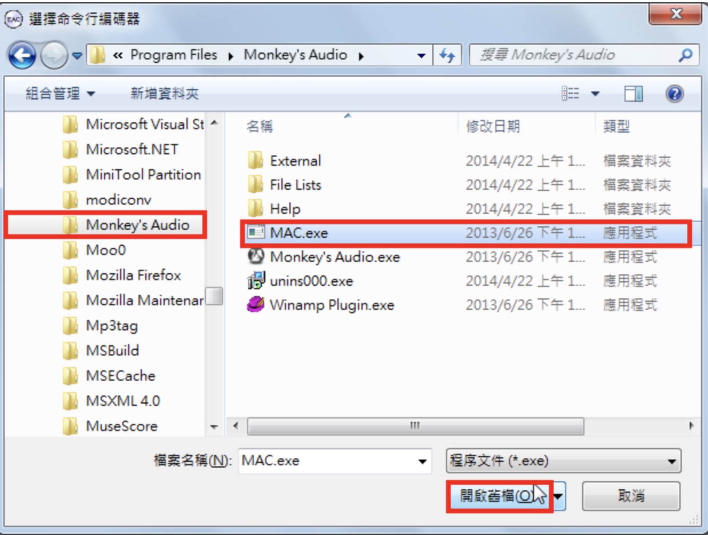Click the 取消 cancel button
The width and height of the screenshot is (708, 535).
click(x=631, y=496)
